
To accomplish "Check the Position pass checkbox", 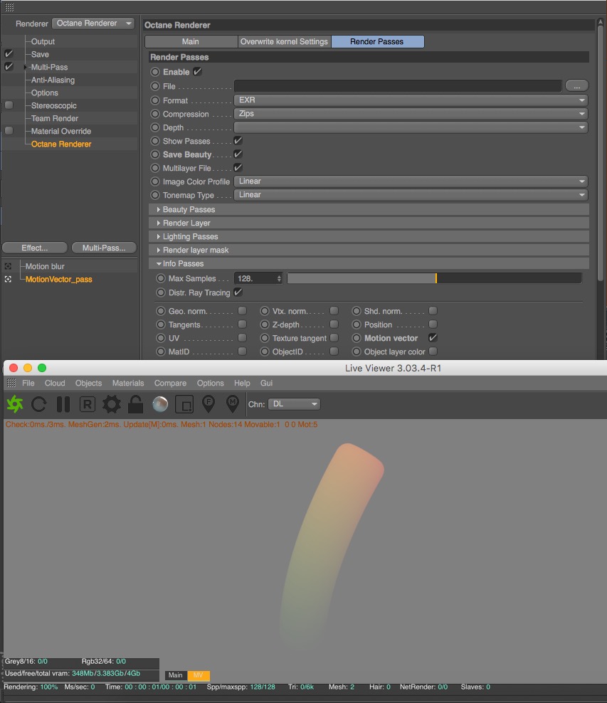I will tap(433, 324).
